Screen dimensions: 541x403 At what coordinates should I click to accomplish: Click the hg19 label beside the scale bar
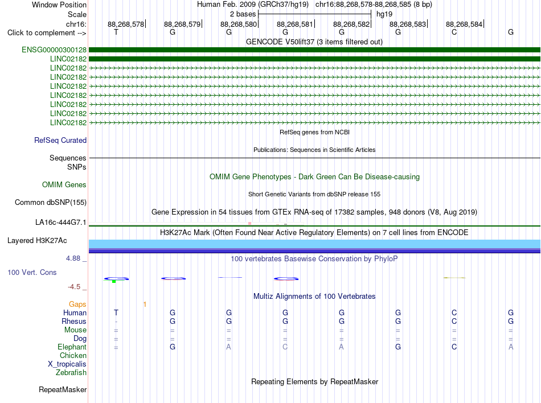tap(384, 14)
